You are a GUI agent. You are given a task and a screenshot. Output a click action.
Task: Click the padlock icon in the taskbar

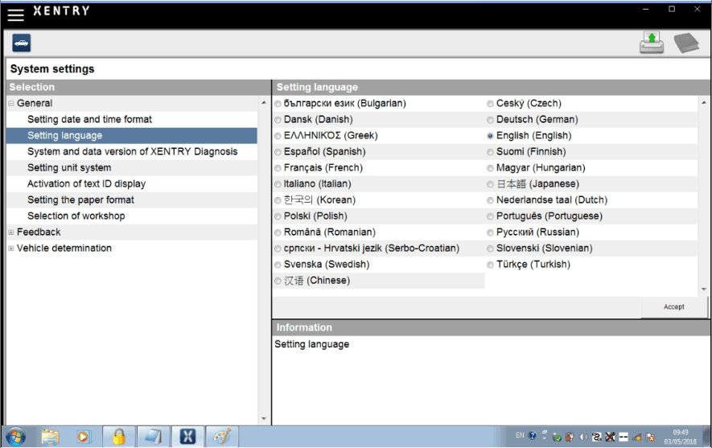coord(119,437)
